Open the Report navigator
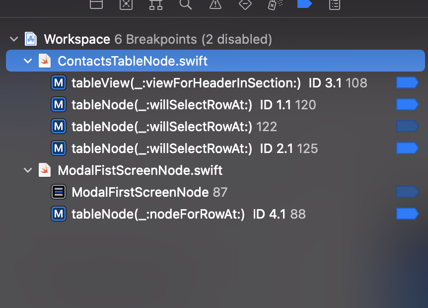The image size is (428, 308). pyautogui.click(x=334, y=5)
